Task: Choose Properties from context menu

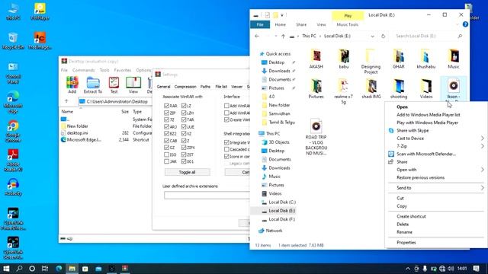Action: [x=406, y=242]
